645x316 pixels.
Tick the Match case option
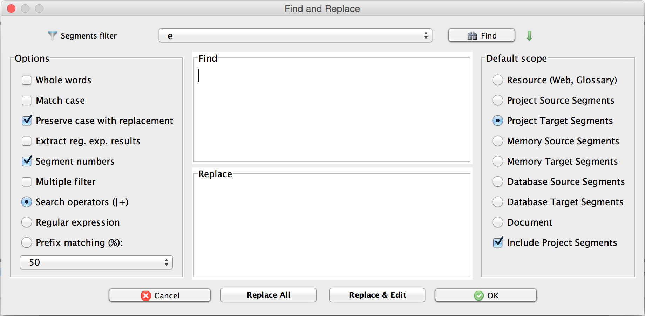pos(27,101)
